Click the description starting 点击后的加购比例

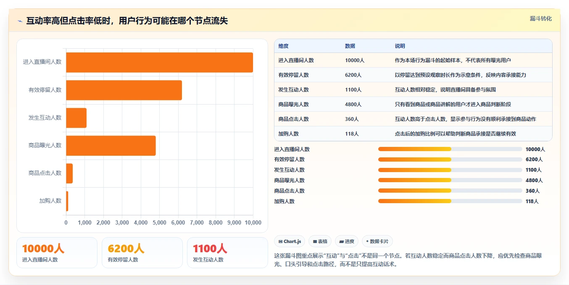(x=456, y=134)
